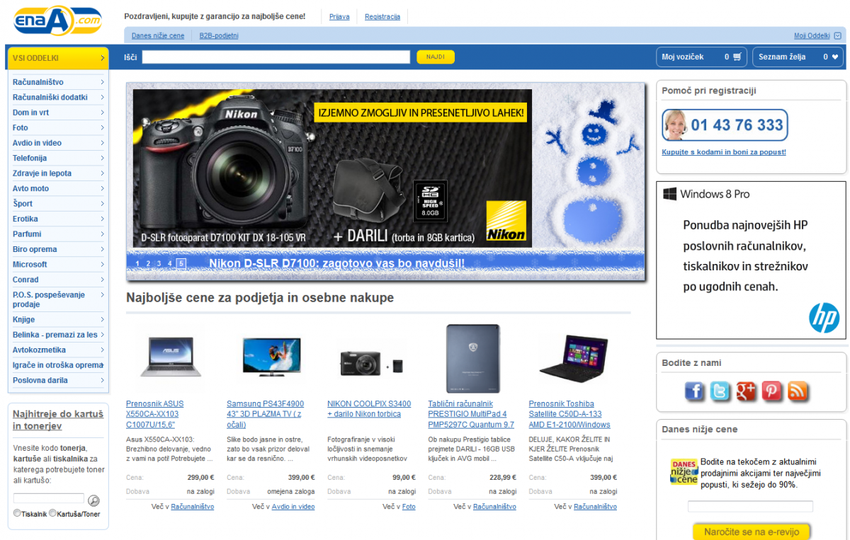Screen dimensions: 850x540
Task: Open the Moj voziček cart button
Action: 701,57
